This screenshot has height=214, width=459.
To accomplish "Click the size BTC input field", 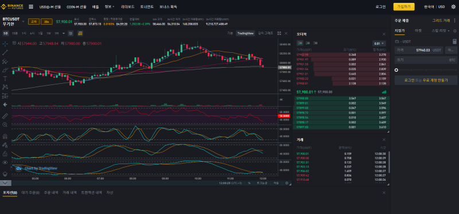I will [426, 60].
